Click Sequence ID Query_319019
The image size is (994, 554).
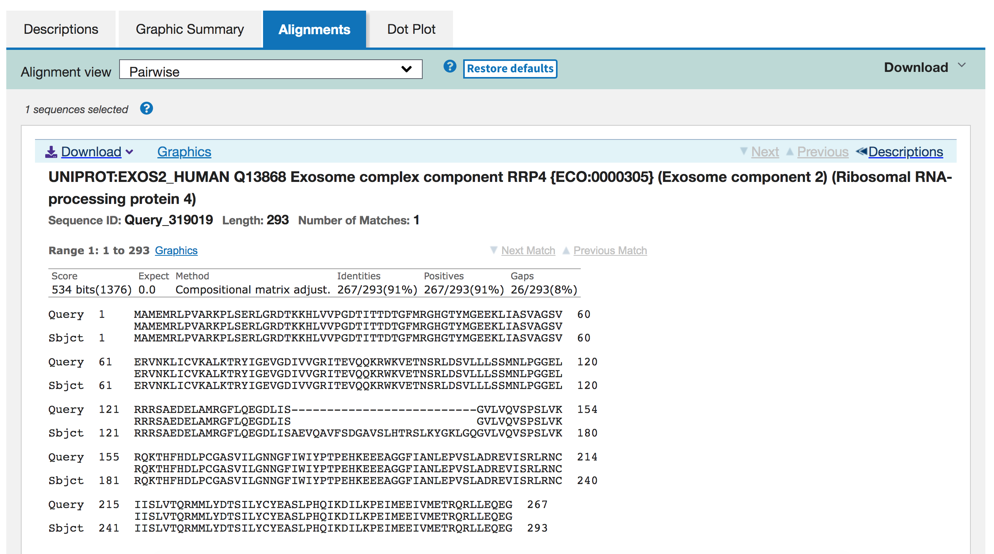click(168, 220)
